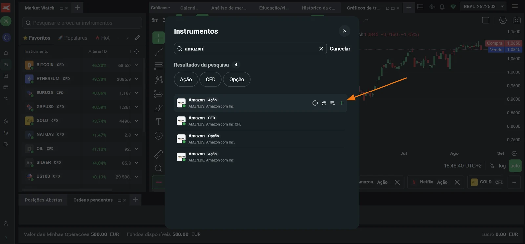Viewport: 525px width, 244px height.
Task: Open Gráficos dropdown menu
Action: (x=160, y=8)
